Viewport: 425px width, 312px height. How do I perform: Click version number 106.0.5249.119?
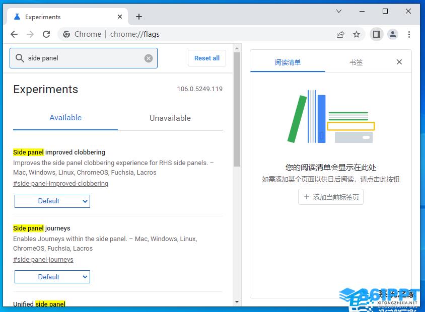tap(200, 89)
